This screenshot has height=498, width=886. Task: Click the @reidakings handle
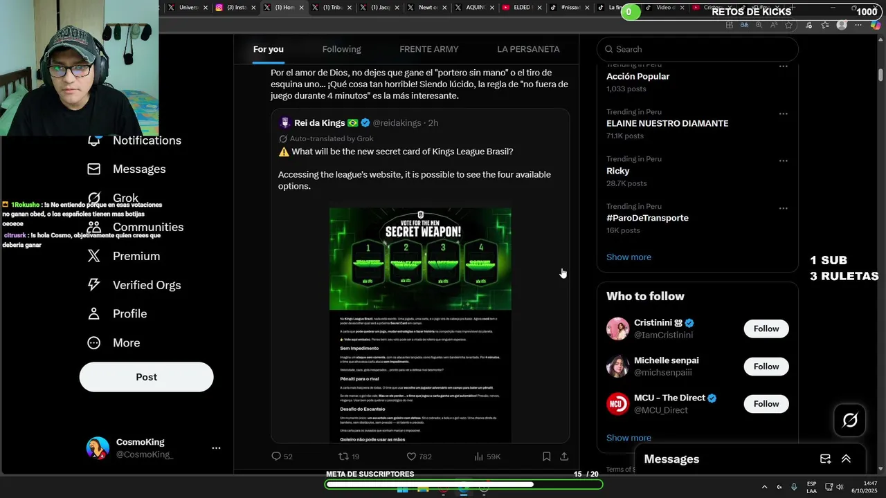397,123
